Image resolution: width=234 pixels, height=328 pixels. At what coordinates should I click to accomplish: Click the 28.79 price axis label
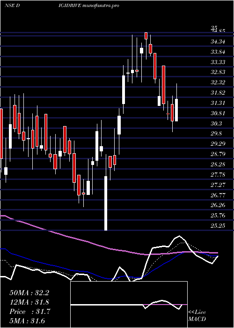[218, 154]
